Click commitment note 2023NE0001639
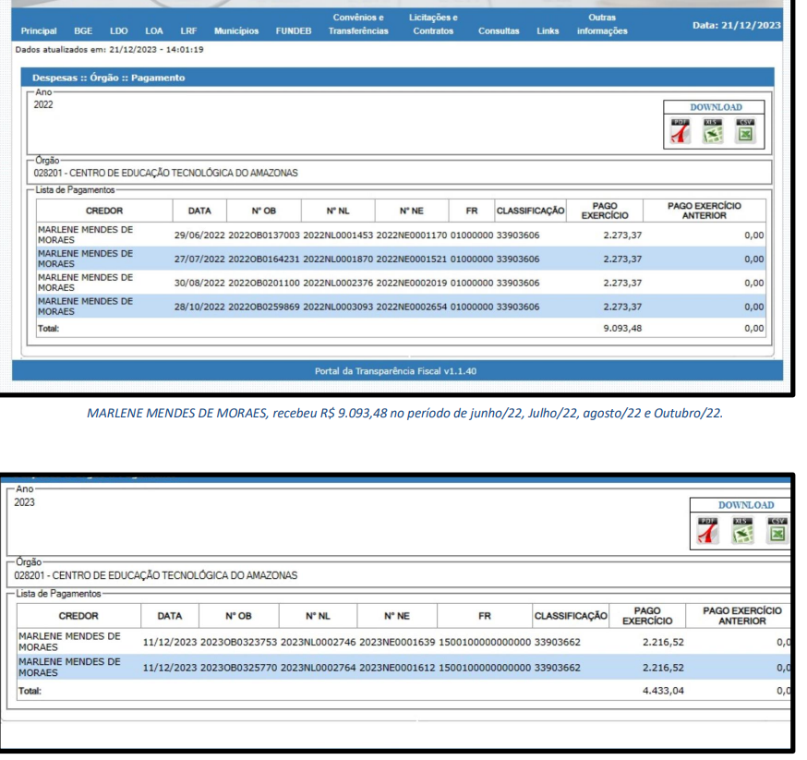The width and height of the screenshot is (807, 760). (x=397, y=642)
